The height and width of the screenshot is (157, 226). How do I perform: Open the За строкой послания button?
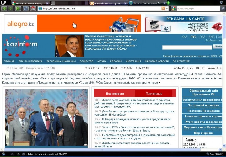(202, 106)
